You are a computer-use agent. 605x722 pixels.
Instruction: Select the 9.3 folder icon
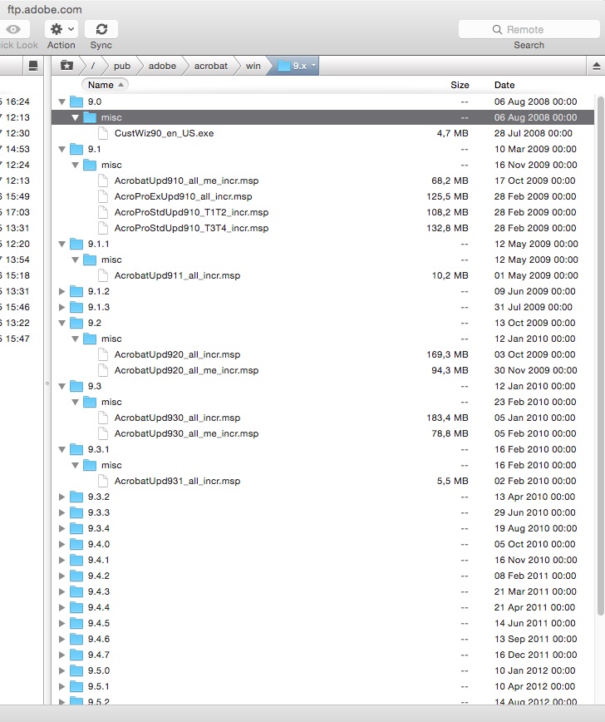click(76, 386)
